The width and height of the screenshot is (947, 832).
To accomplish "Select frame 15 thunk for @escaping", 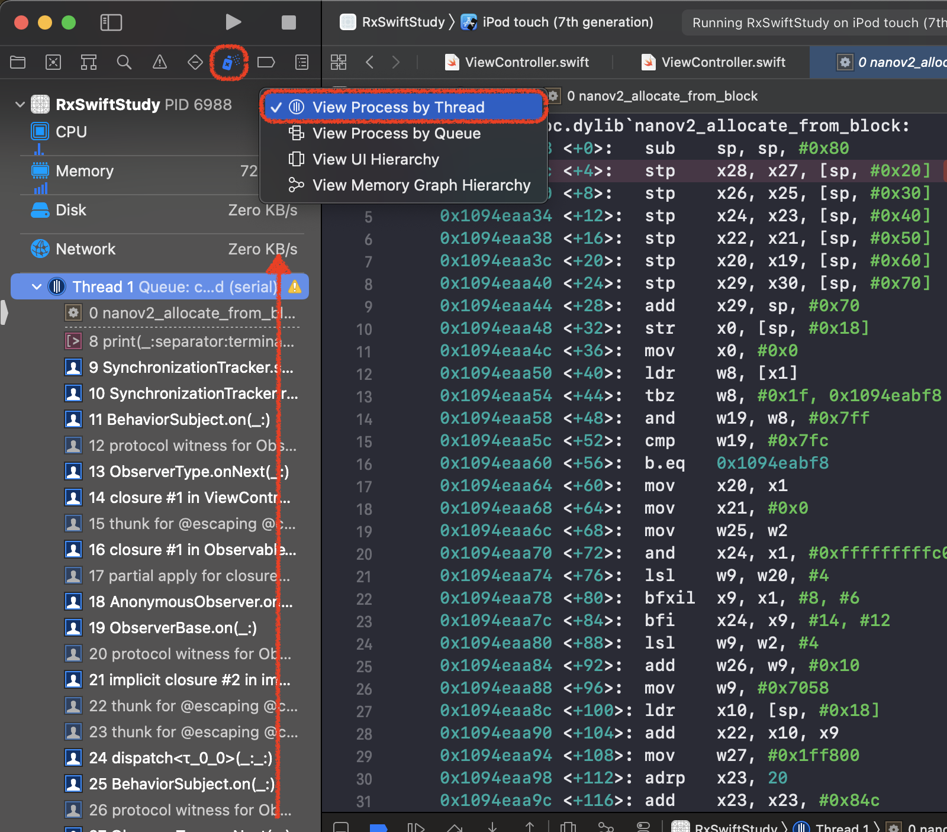I will tap(181, 524).
